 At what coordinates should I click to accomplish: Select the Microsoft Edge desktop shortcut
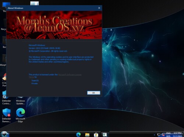(20, 115)
